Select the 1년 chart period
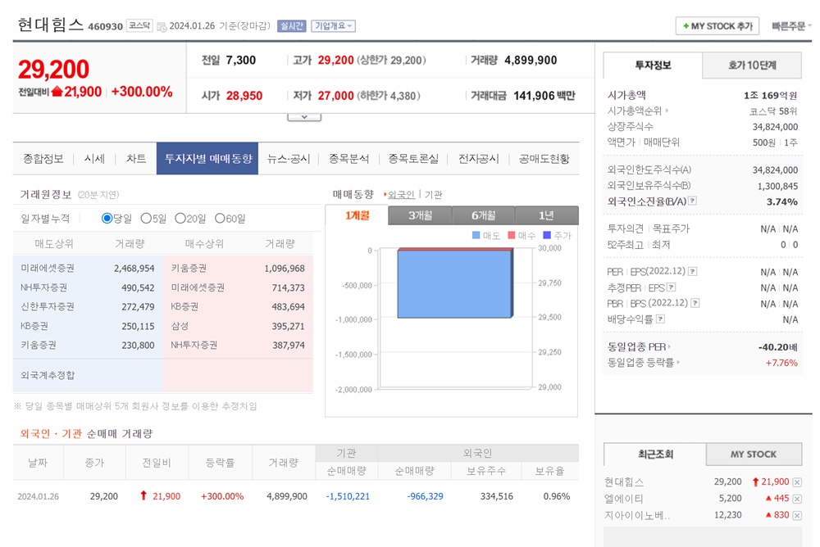The image size is (820, 547). [x=547, y=215]
